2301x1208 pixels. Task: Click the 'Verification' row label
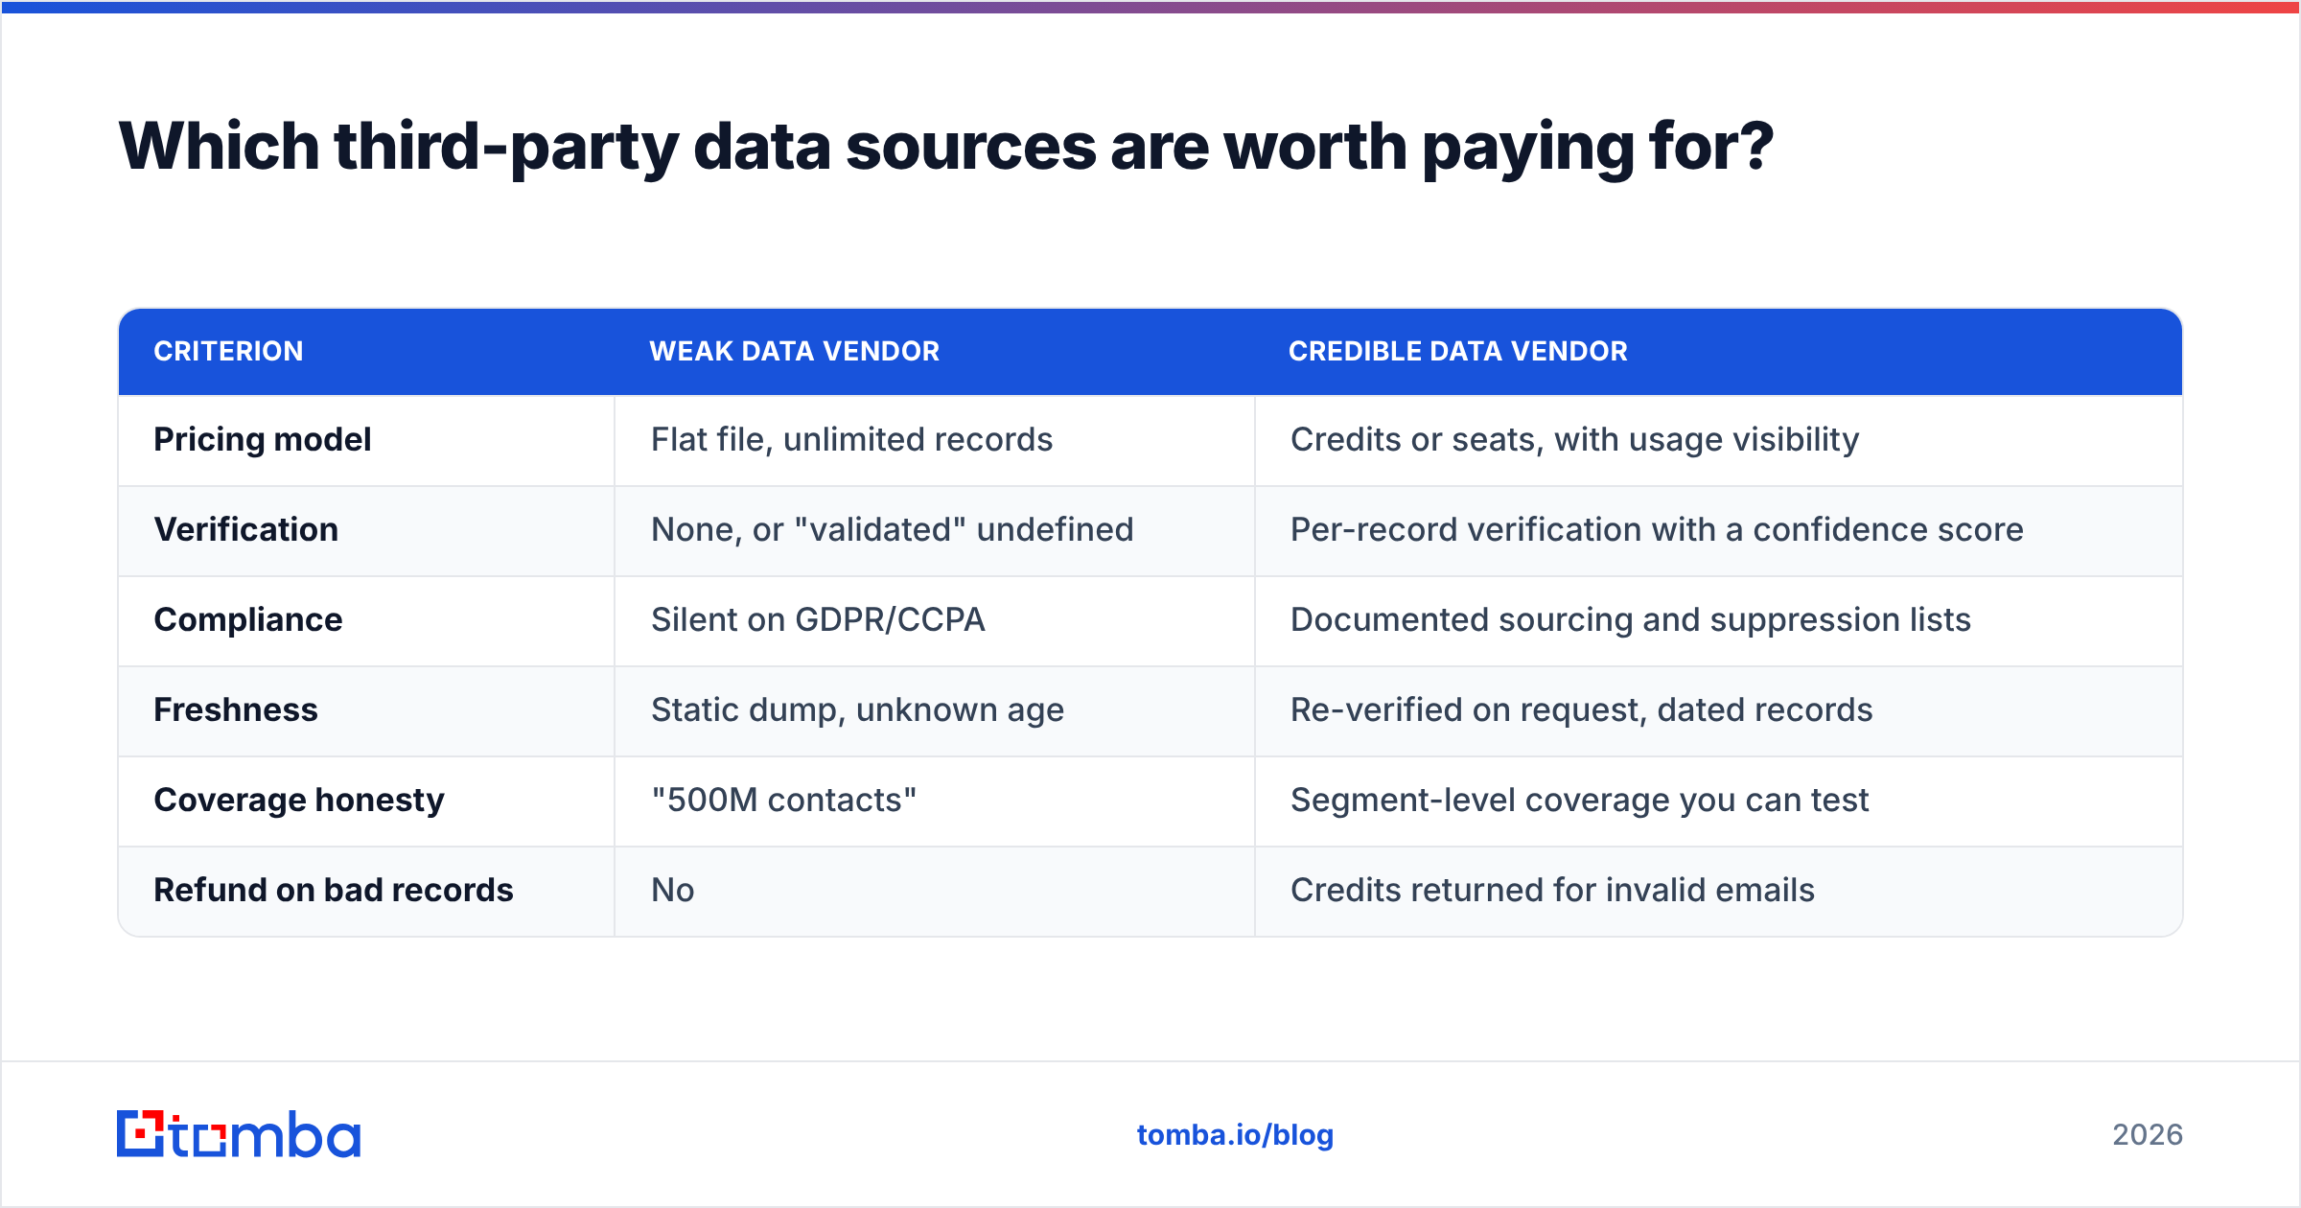(245, 529)
